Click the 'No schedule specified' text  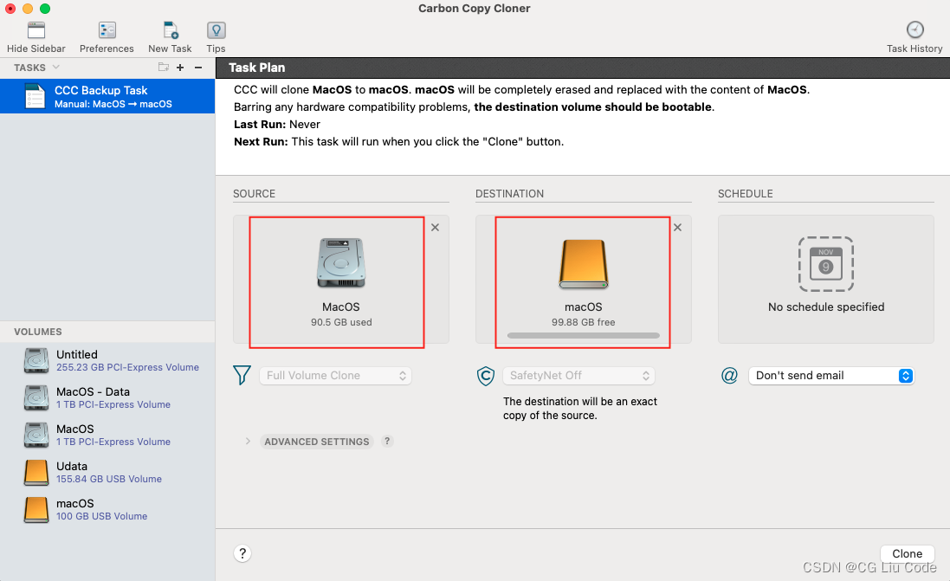pyautogui.click(x=826, y=307)
